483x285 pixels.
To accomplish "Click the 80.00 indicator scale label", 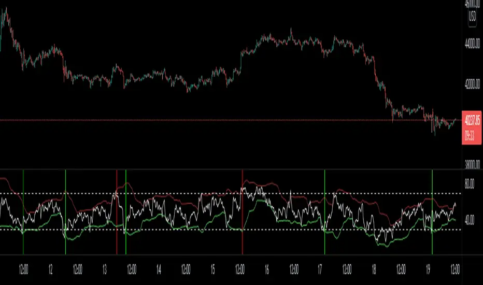I will (x=469, y=184).
